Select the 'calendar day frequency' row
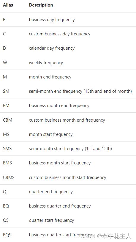This screenshot has width=136, height=242. 68,48
